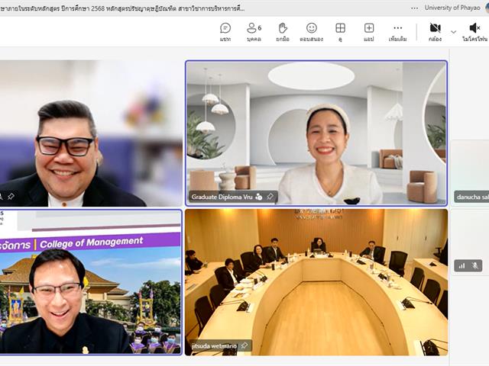The height and width of the screenshot is (366, 489).
Task: Open the more actions menu in toolbar
Action: point(397,32)
